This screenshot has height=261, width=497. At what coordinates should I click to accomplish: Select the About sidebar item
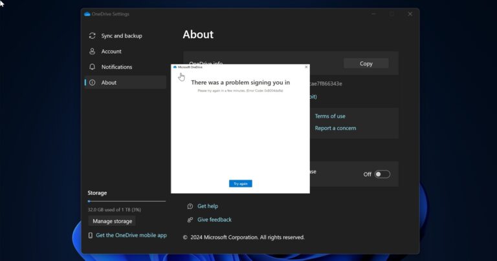click(x=125, y=82)
